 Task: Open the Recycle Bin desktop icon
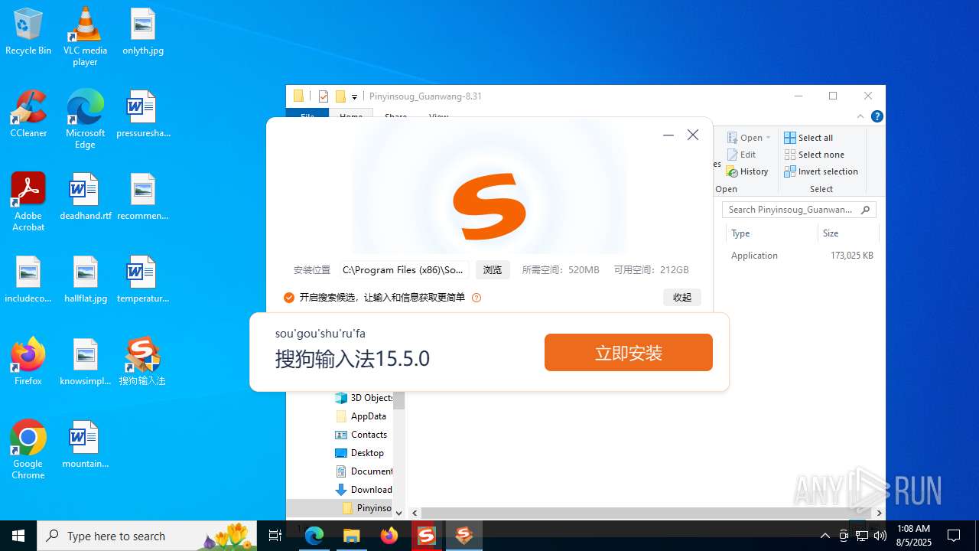pos(28,32)
